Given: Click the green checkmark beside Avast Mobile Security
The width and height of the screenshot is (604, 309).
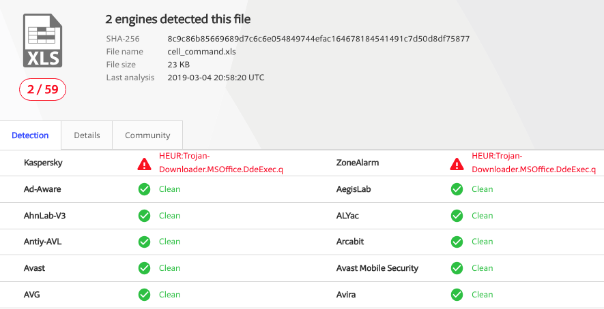Looking at the screenshot, I should point(457,268).
